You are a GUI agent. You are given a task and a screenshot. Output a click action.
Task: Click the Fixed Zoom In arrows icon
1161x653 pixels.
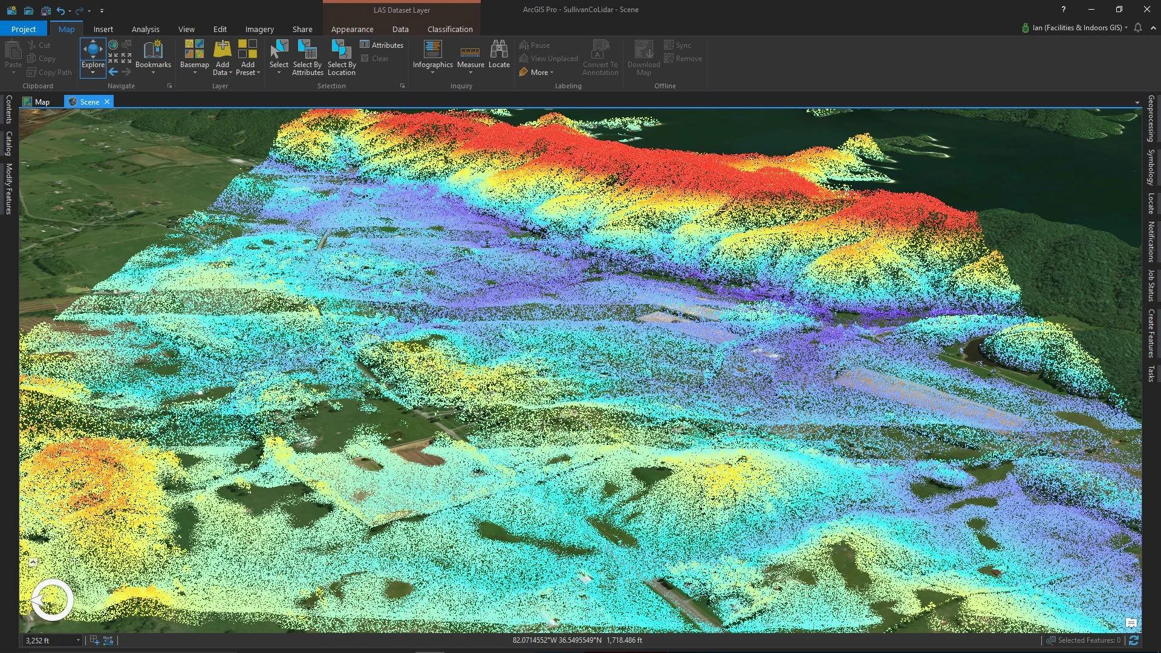pyautogui.click(x=113, y=59)
